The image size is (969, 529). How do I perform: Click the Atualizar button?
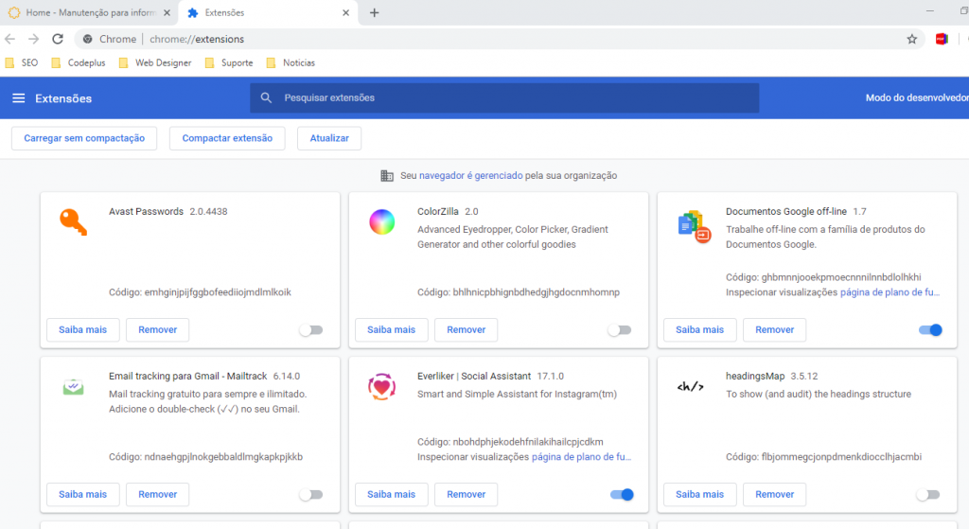click(329, 138)
